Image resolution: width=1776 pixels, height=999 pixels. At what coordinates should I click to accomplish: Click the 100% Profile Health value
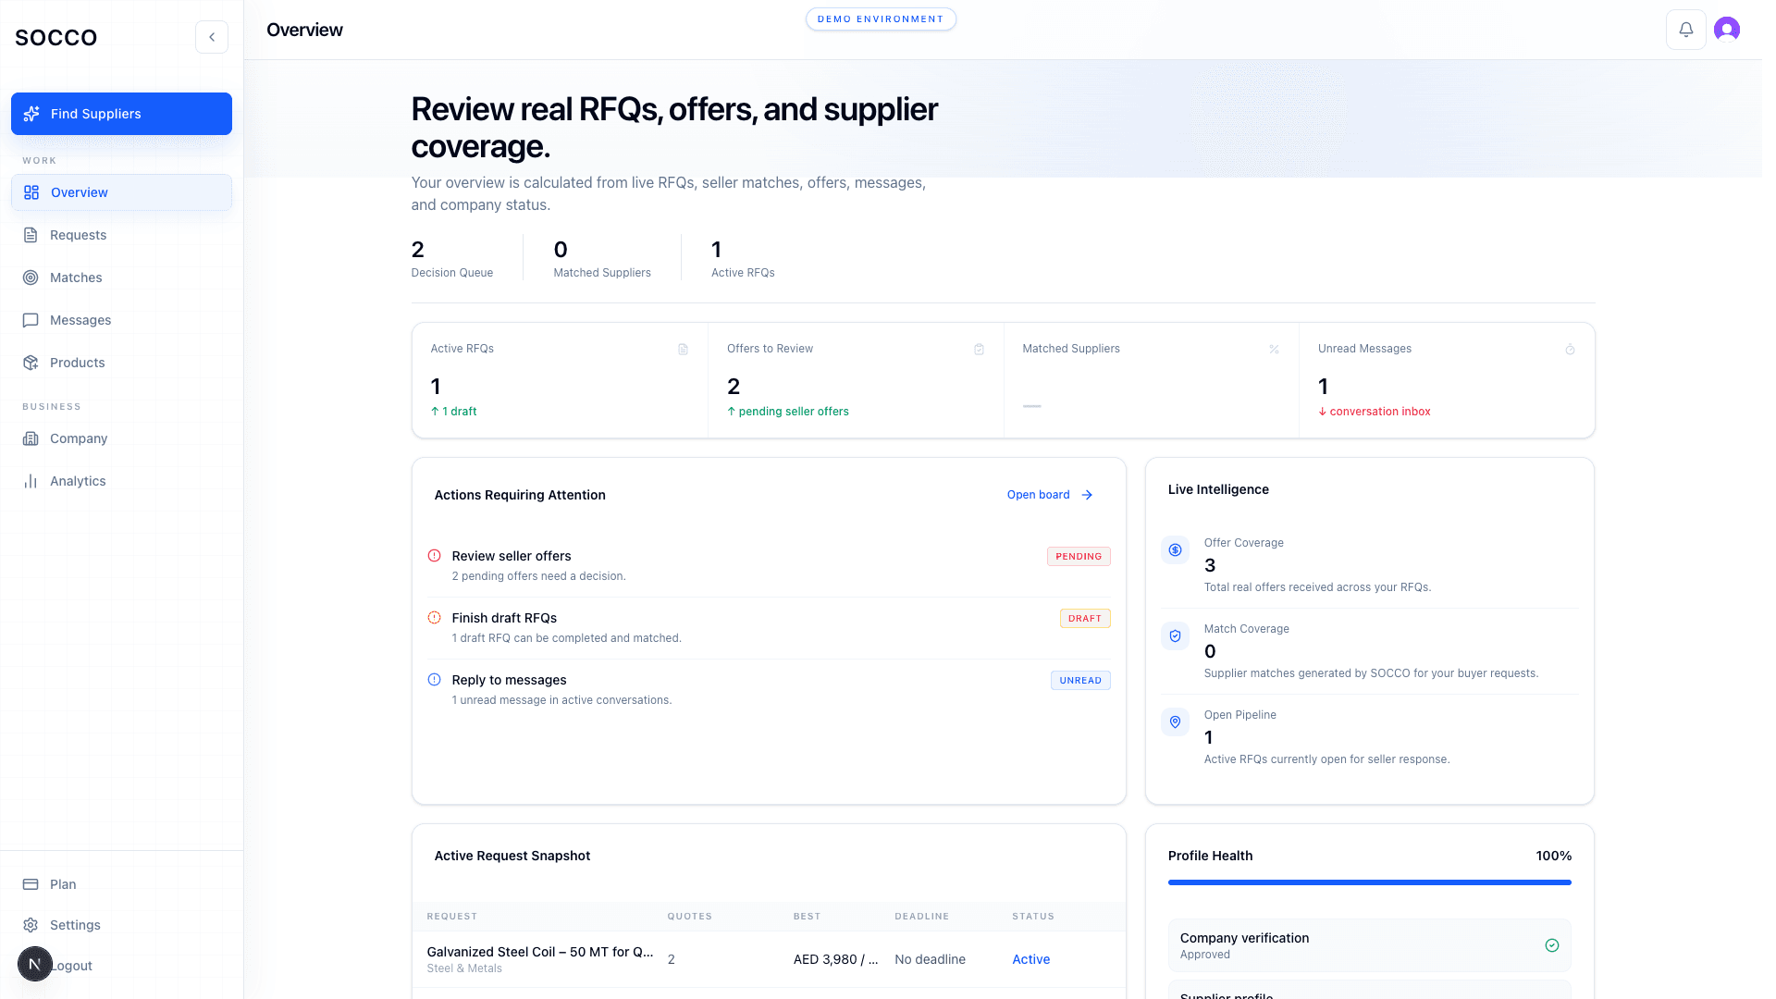pyautogui.click(x=1553, y=856)
